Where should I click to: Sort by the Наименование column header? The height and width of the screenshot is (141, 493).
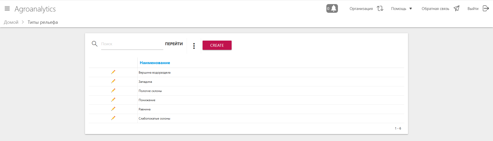tap(155, 63)
